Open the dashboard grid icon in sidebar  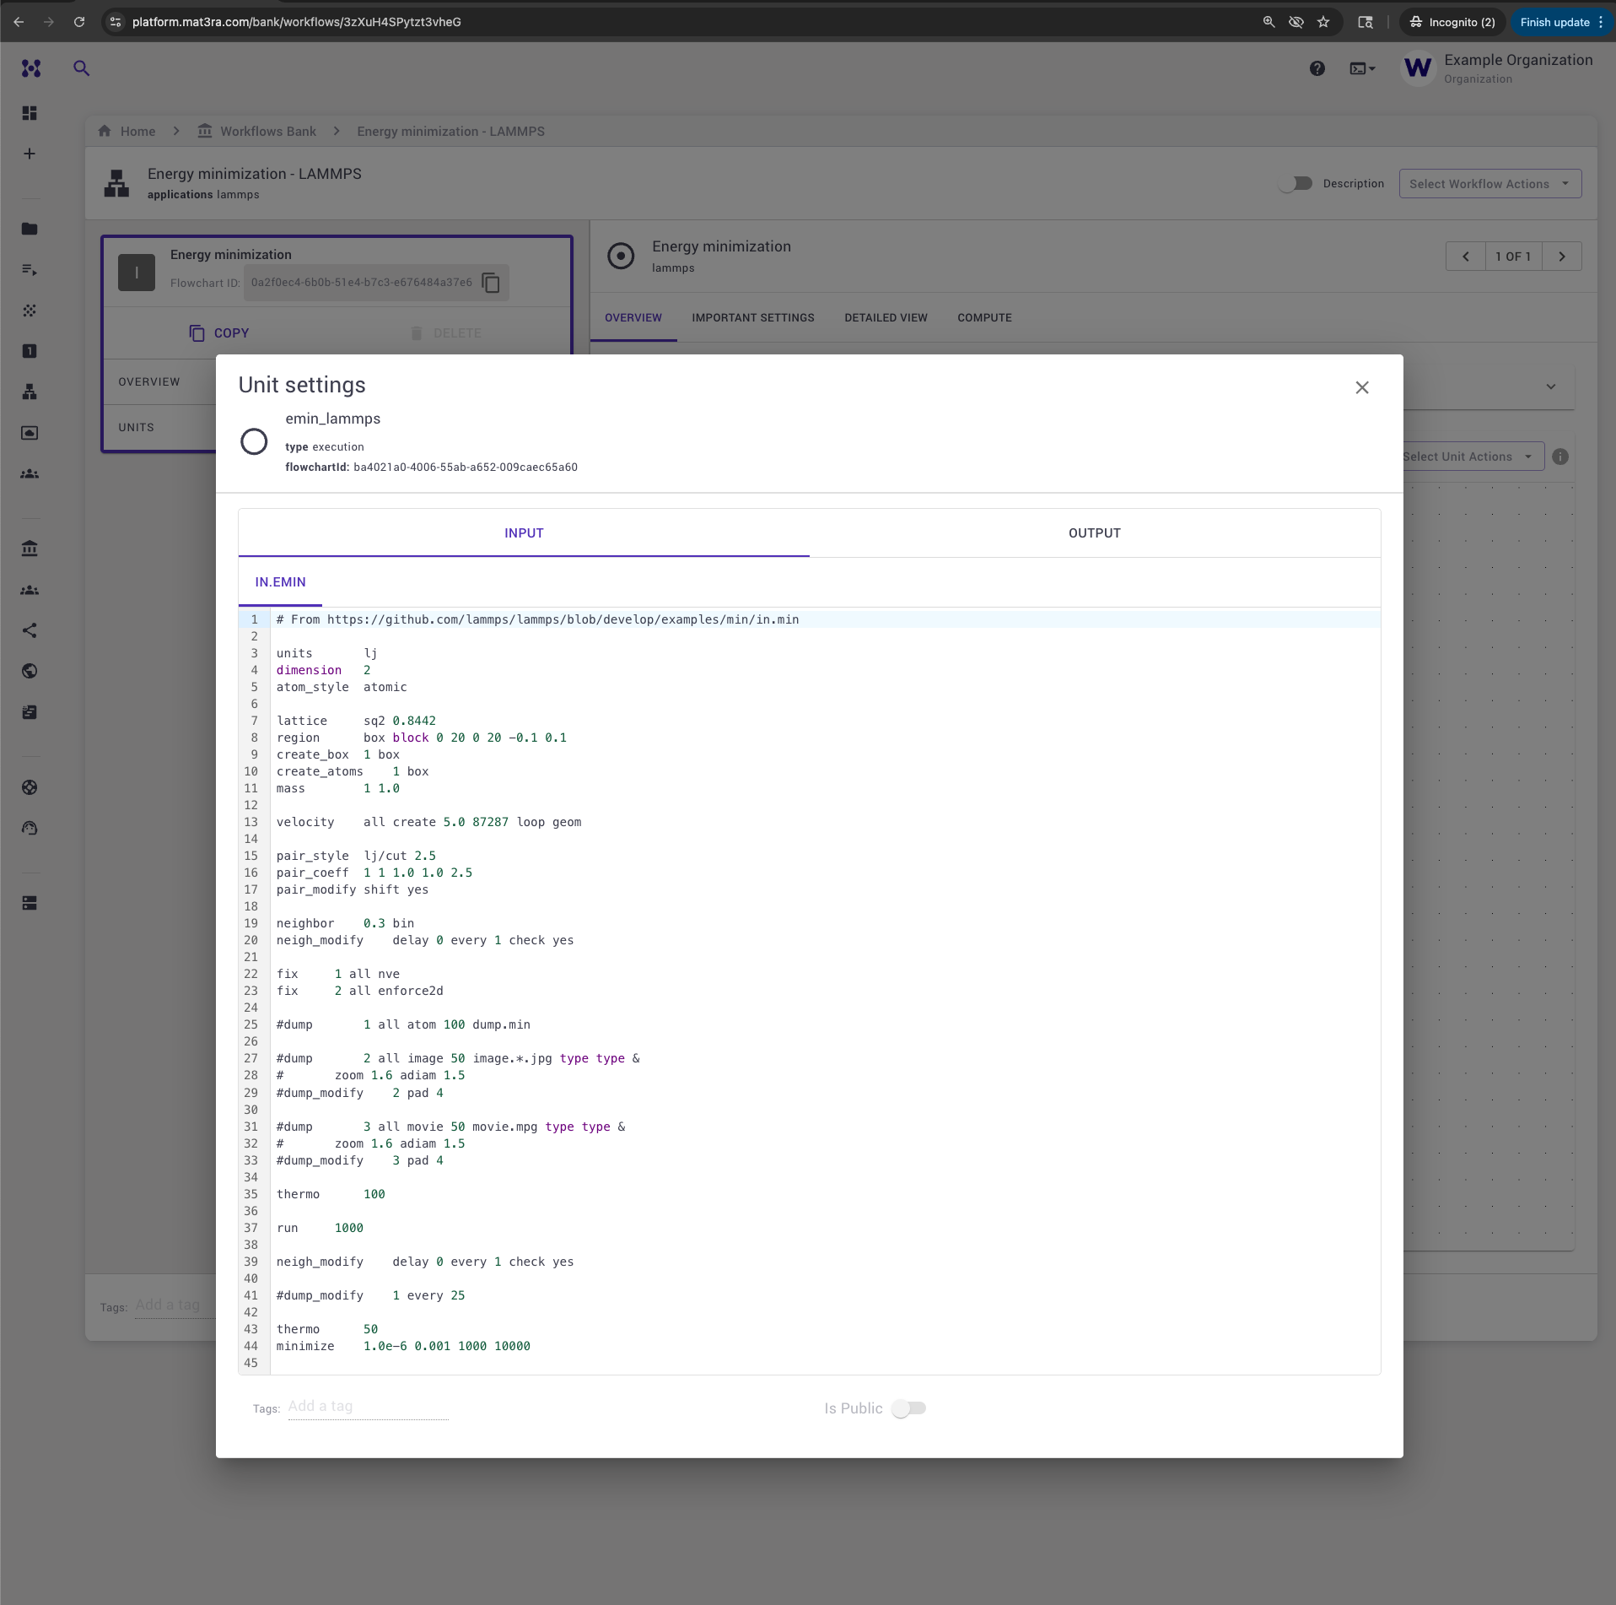click(30, 113)
